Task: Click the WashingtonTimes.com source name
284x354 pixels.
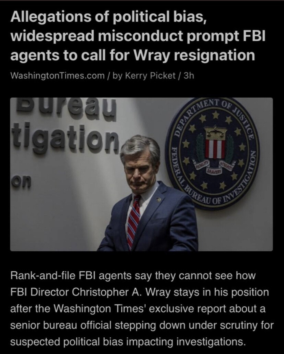Action: point(57,76)
